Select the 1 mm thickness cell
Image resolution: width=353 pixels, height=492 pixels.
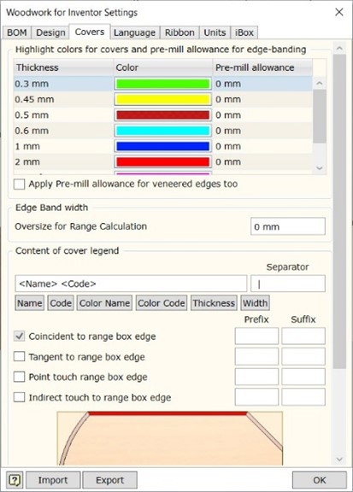[63, 146]
